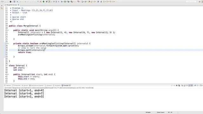
Task: Close the MergeInterval.java editor tab
Action: [x=18, y=5]
